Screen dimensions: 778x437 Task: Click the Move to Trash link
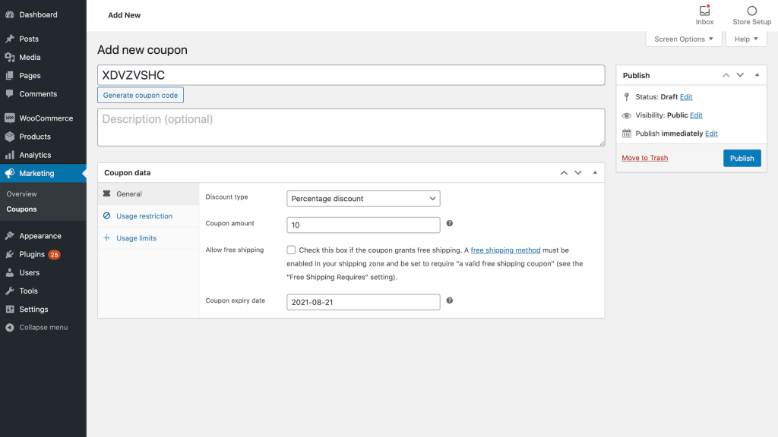(644, 158)
